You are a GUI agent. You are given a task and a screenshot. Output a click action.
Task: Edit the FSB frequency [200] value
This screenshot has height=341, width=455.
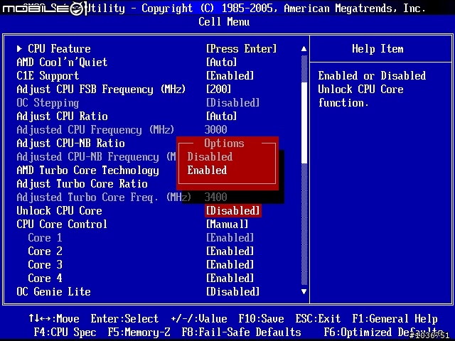[x=218, y=90]
